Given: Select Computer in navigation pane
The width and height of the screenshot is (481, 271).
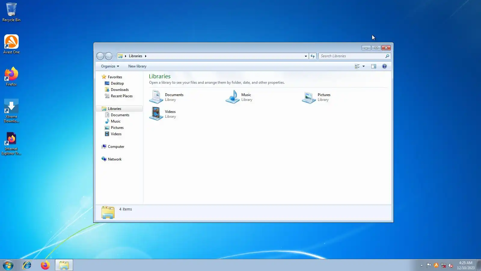Looking at the screenshot, I should pos(116,147).
